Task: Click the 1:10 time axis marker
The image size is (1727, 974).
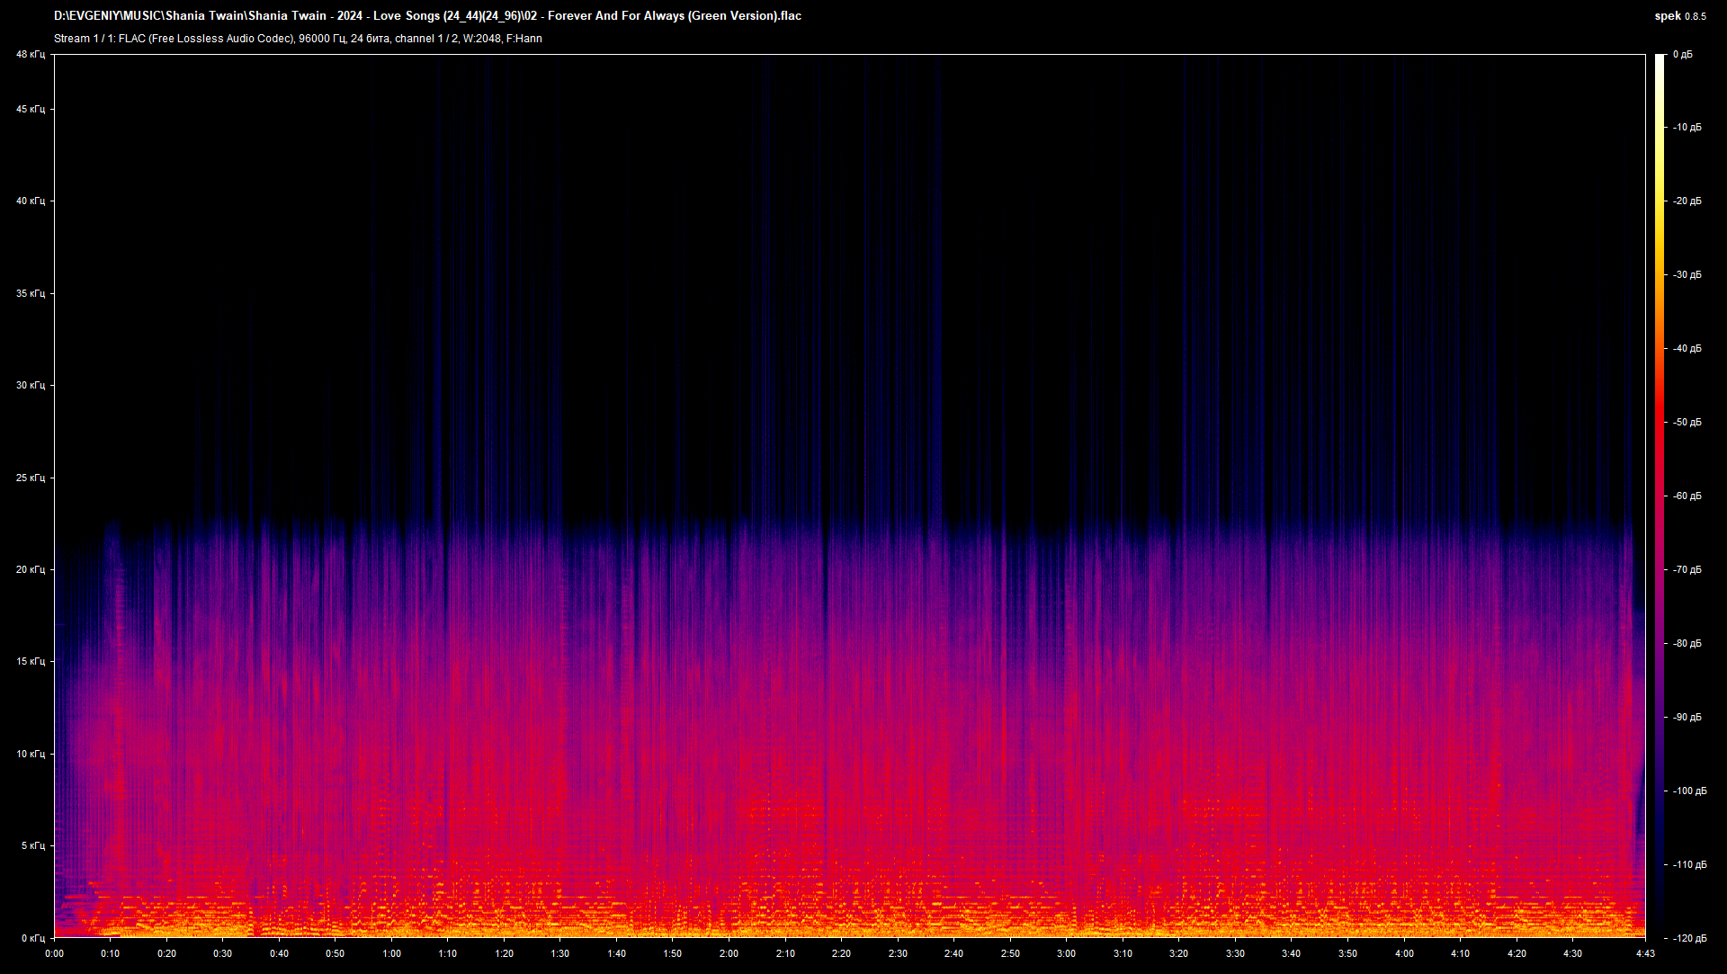Action: [x=447, y=953]
